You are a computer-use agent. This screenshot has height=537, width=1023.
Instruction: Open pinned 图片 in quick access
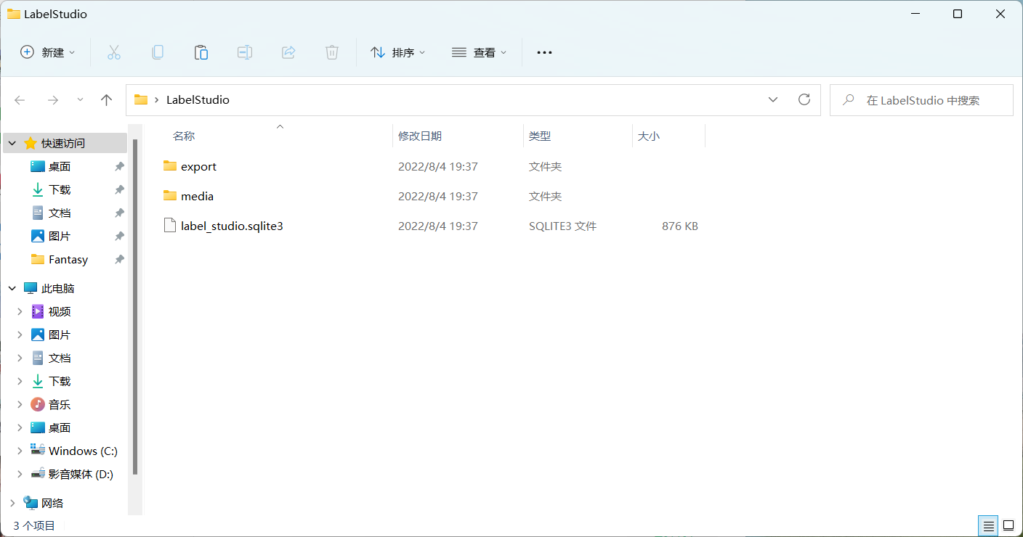pos(60,236)
